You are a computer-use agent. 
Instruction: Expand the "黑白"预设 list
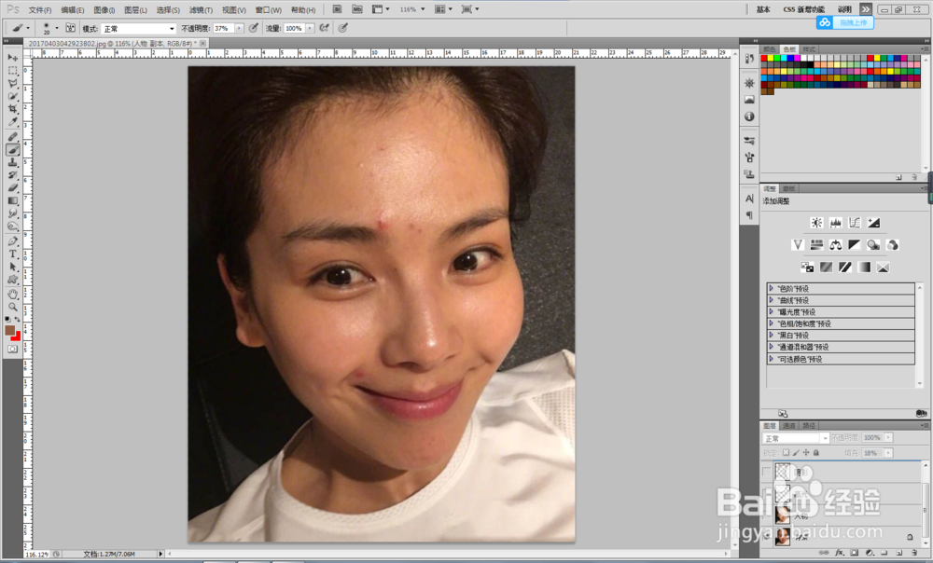(772, 336)
